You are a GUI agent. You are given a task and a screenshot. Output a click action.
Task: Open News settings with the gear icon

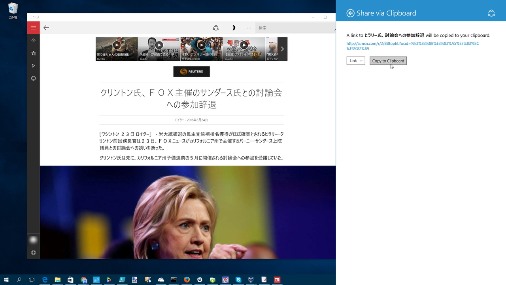click(x=33, y=252)
